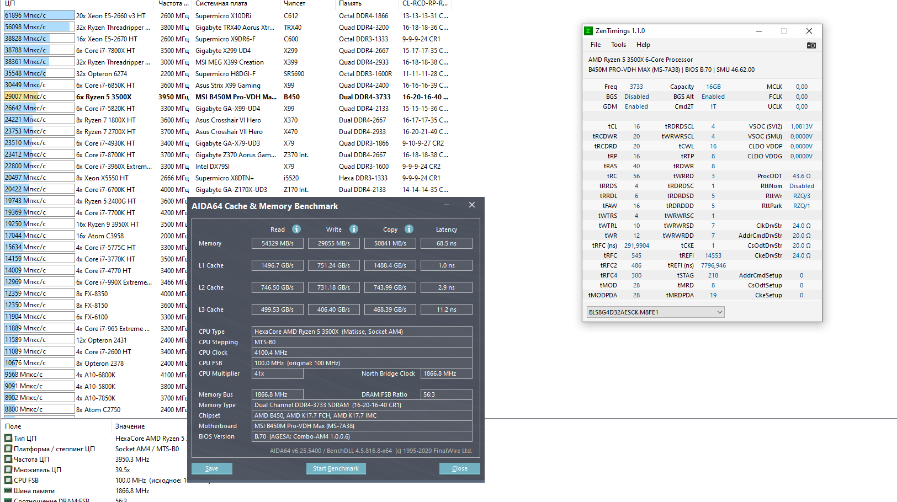897x502 pixels.
Task: Click the DRAM:FSB Ratio field 56:3
Action: (x=447, y=394)
